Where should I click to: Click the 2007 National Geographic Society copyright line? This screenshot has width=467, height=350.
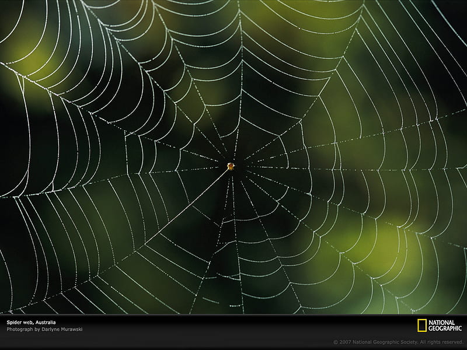pyautogui.click(x=398, y=342)
